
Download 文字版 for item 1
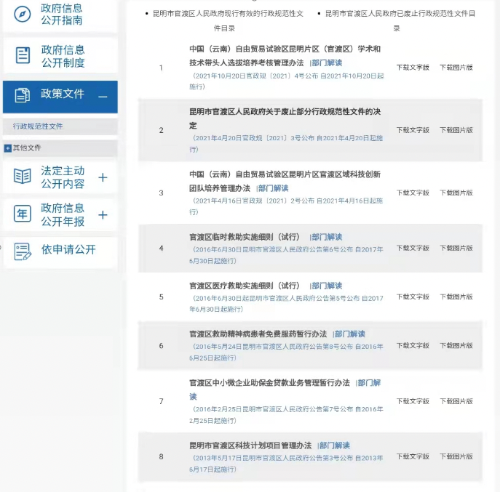413,68
